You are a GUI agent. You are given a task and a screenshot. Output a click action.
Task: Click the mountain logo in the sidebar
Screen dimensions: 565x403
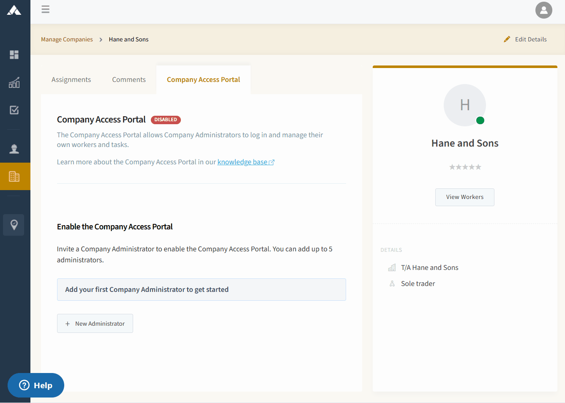pos(14,10)
